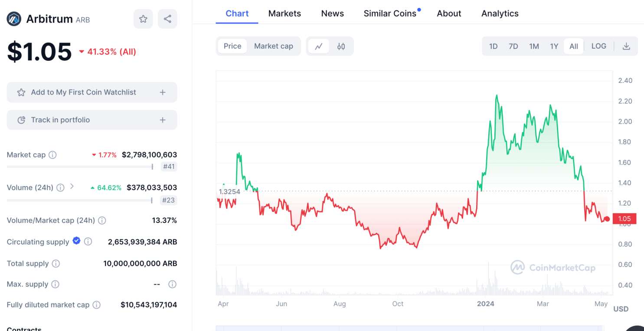Click the red current price marker dot
The width and height of the screenshot is (644, 331).
[607, 219]
